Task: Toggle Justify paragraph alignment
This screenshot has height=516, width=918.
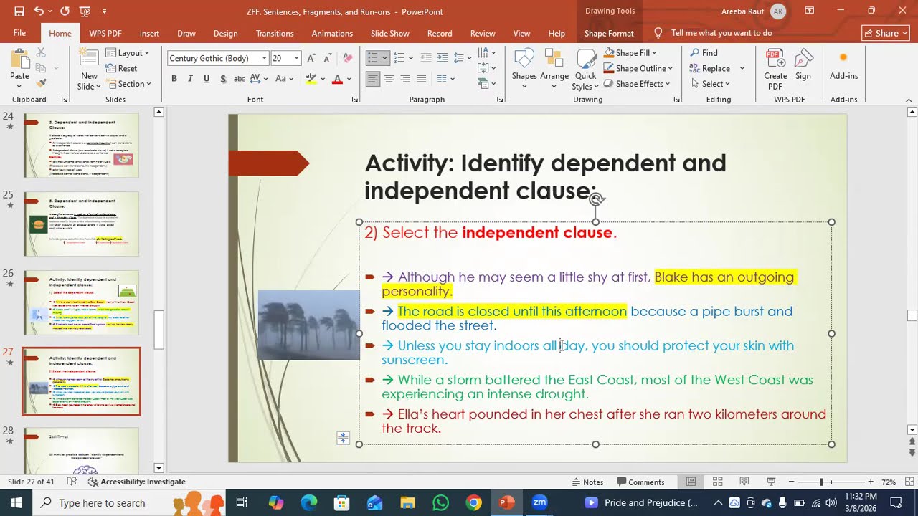Action: coord(422,79)
